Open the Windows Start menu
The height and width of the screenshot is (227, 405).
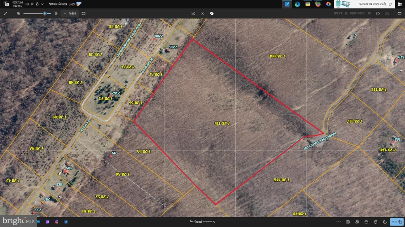[400, 4]
